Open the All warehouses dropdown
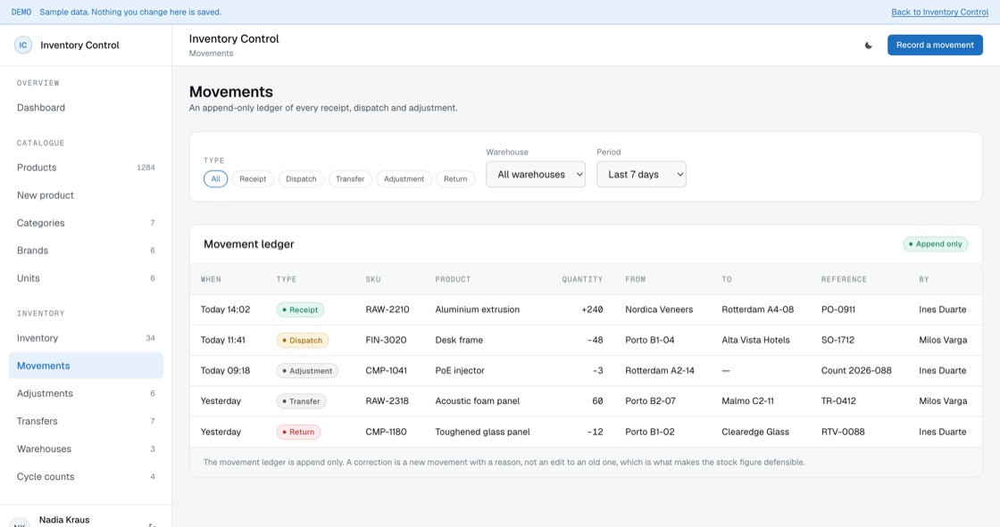The width and height of the screenshot is (1000, 527). tap(536, 175)
